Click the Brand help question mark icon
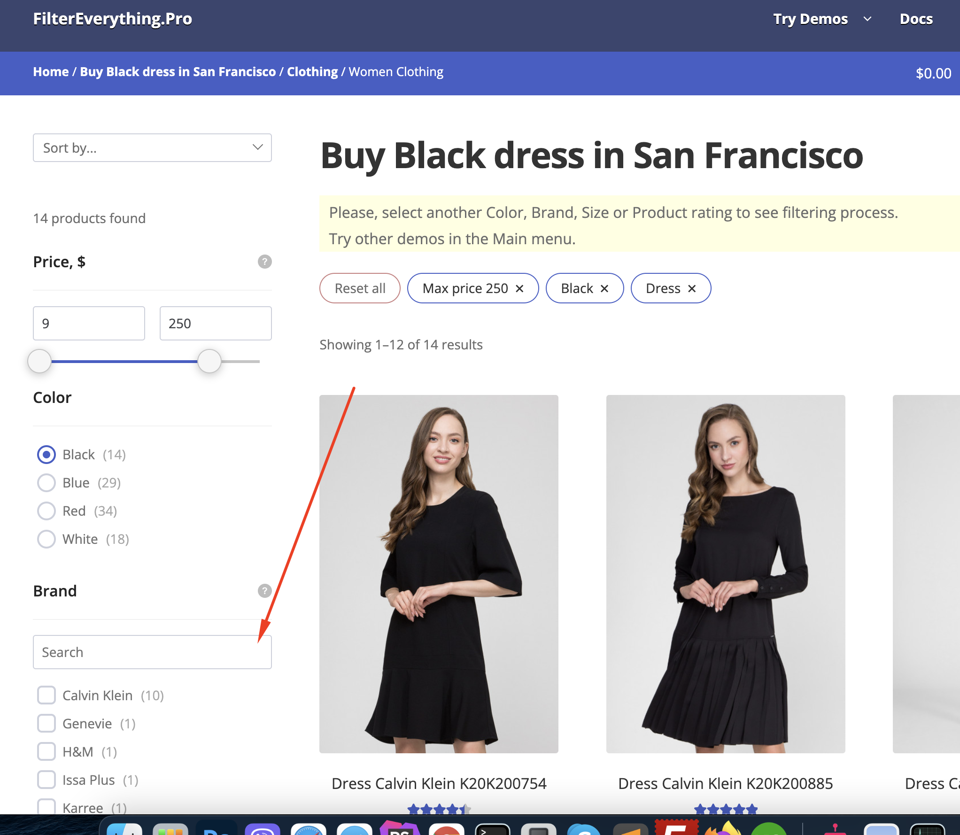The height and width of the screenshot is (835, 960). pyautogui.click(x=264, y=591)
